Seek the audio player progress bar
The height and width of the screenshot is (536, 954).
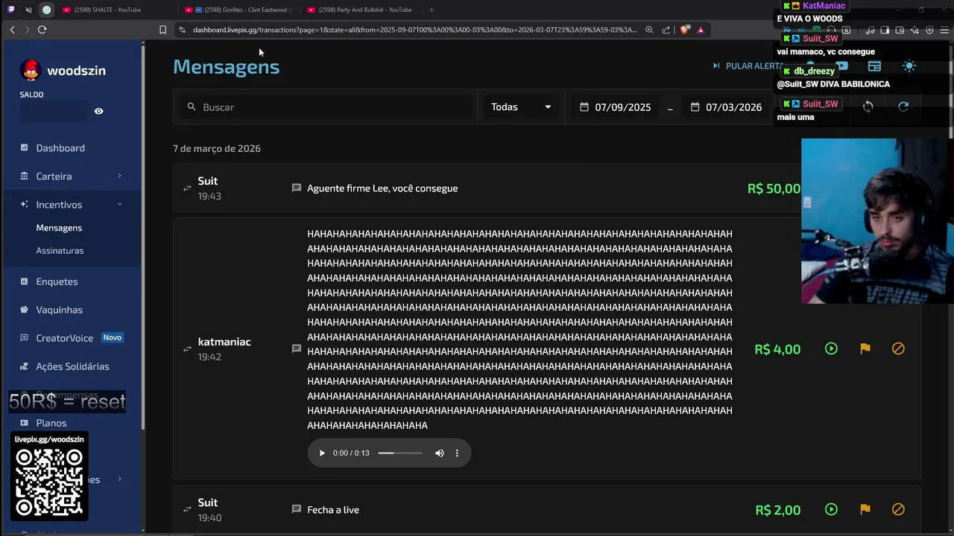399,453
